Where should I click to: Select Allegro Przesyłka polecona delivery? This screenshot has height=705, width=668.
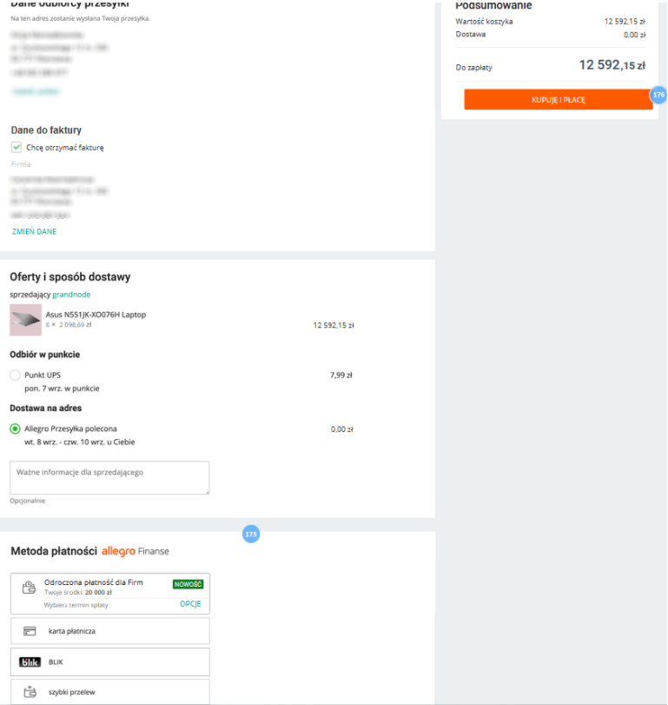[16, 429]
